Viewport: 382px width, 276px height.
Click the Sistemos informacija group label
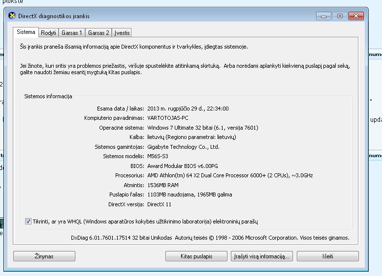48,96
